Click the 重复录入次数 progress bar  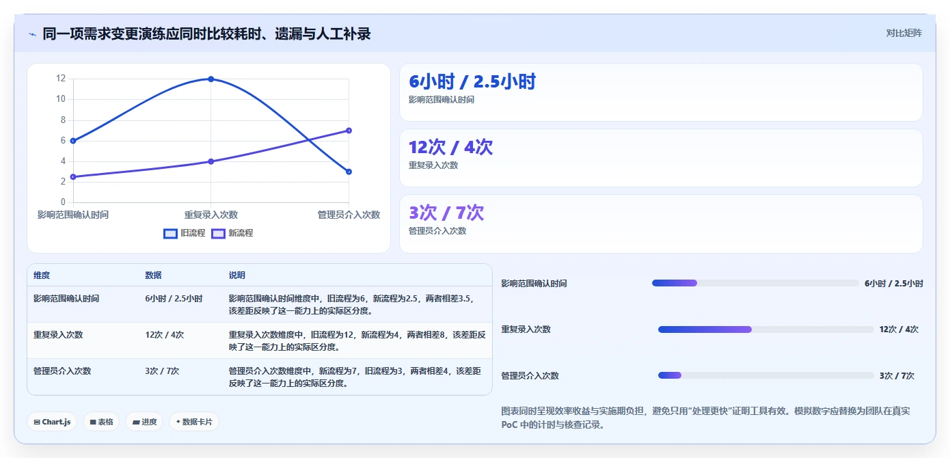click(x=765, y=329)
